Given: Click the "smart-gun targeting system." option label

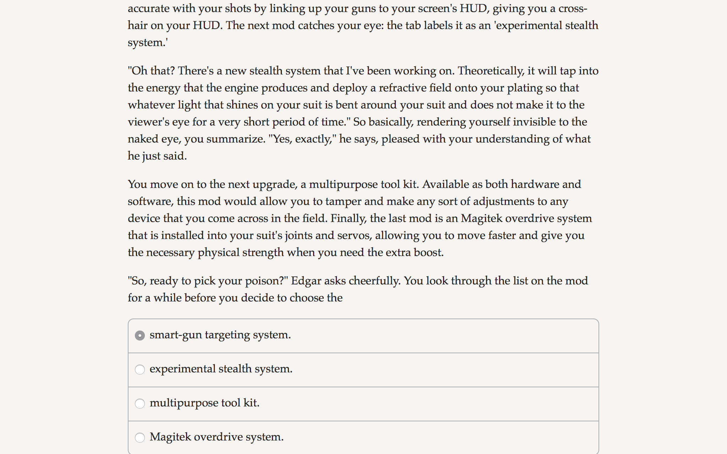Looking at the screenshot, I should [x=220, y=335].
